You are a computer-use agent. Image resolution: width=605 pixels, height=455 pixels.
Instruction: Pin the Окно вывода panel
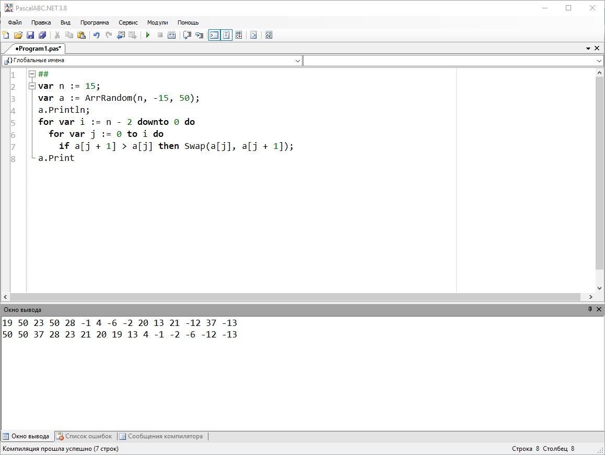[x=590, y=309]
